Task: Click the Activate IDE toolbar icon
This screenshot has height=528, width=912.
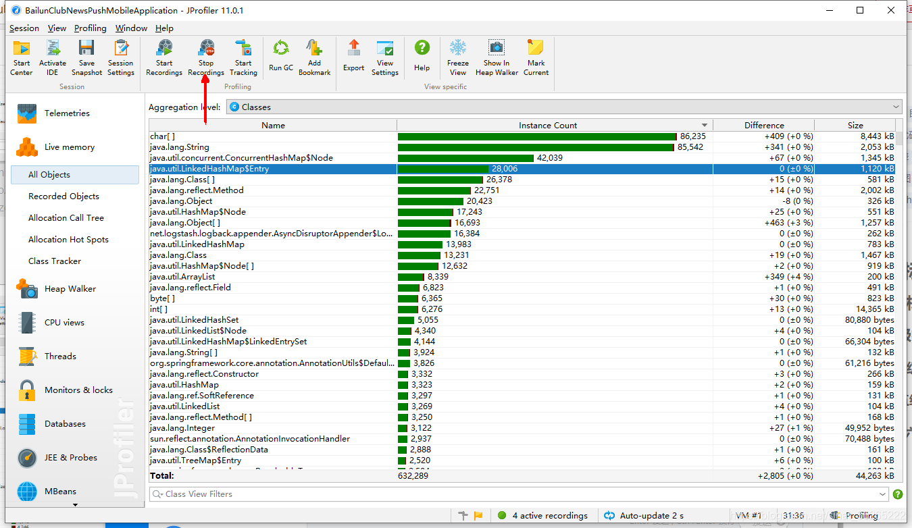Action: click(53, 57)
